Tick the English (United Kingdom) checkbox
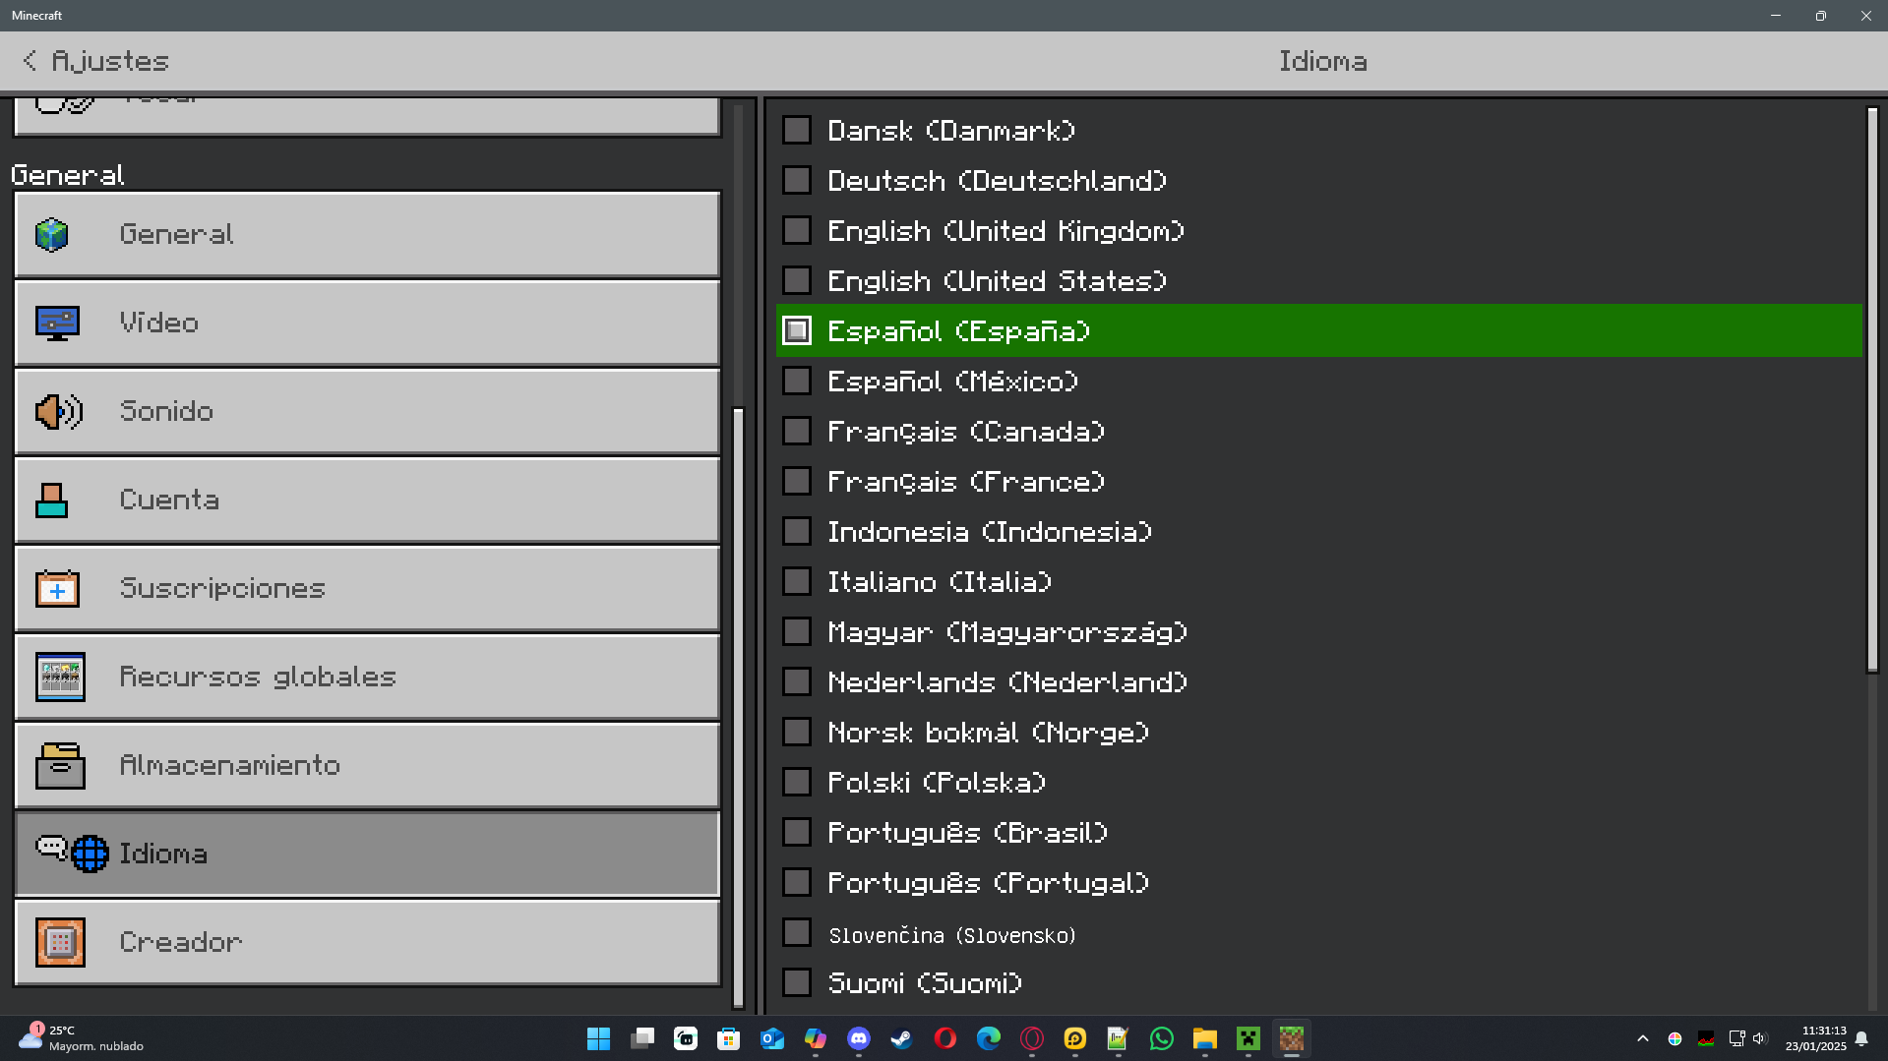 [797, 230]
